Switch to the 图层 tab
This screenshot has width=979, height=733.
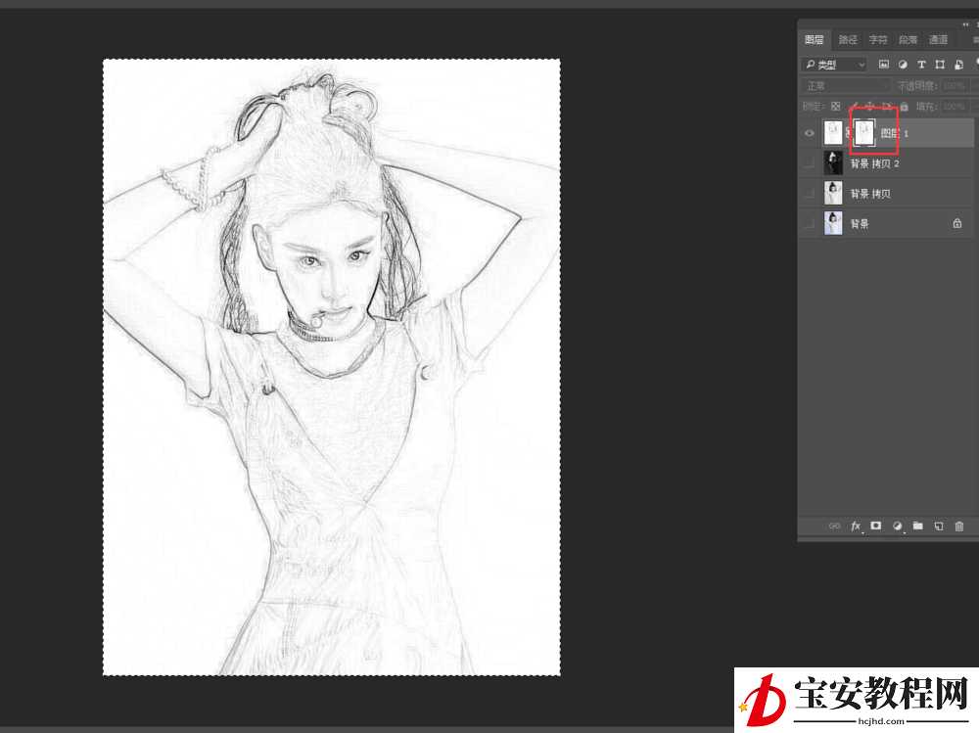click(x=815, y=39)
